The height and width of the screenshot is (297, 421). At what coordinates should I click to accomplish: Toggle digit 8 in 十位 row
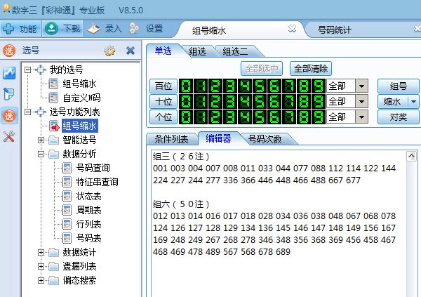[x=304, y=102]
